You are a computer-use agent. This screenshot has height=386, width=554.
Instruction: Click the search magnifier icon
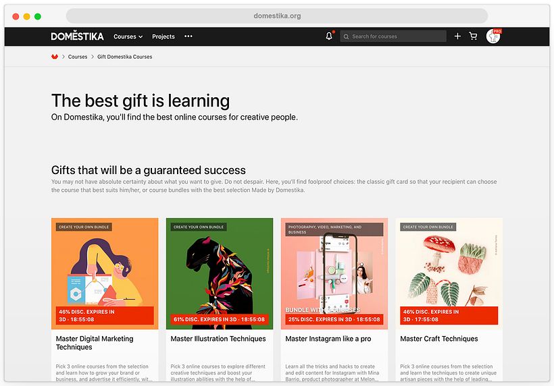click(x=346, y=36)
